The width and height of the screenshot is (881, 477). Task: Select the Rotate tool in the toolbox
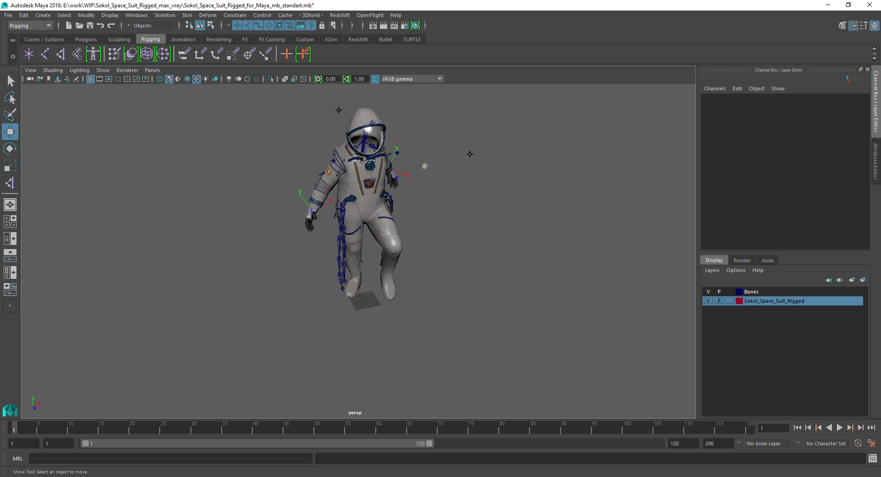pos(10,149)
